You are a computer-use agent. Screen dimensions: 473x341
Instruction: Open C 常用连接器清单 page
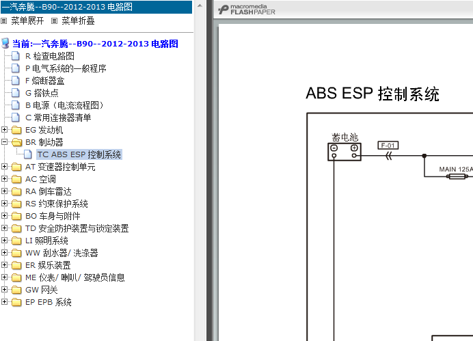tap(58, 118)
